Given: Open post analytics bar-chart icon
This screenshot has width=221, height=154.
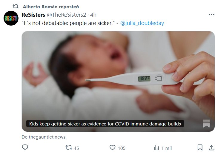Looking at the screenshot, I should [x=156, y=147].
